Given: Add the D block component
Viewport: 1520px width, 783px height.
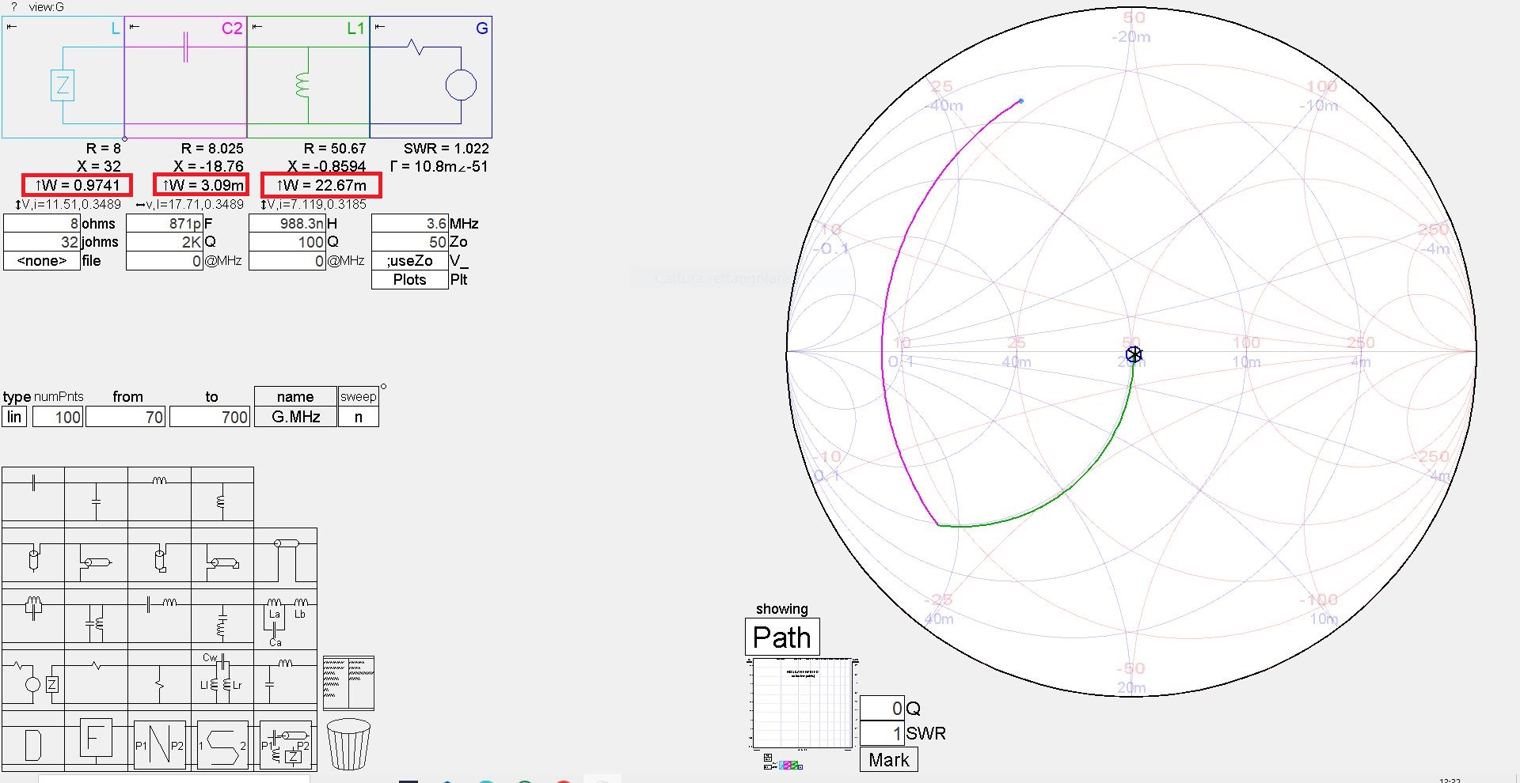Looking at the screenshot, I should click(33, 743).
